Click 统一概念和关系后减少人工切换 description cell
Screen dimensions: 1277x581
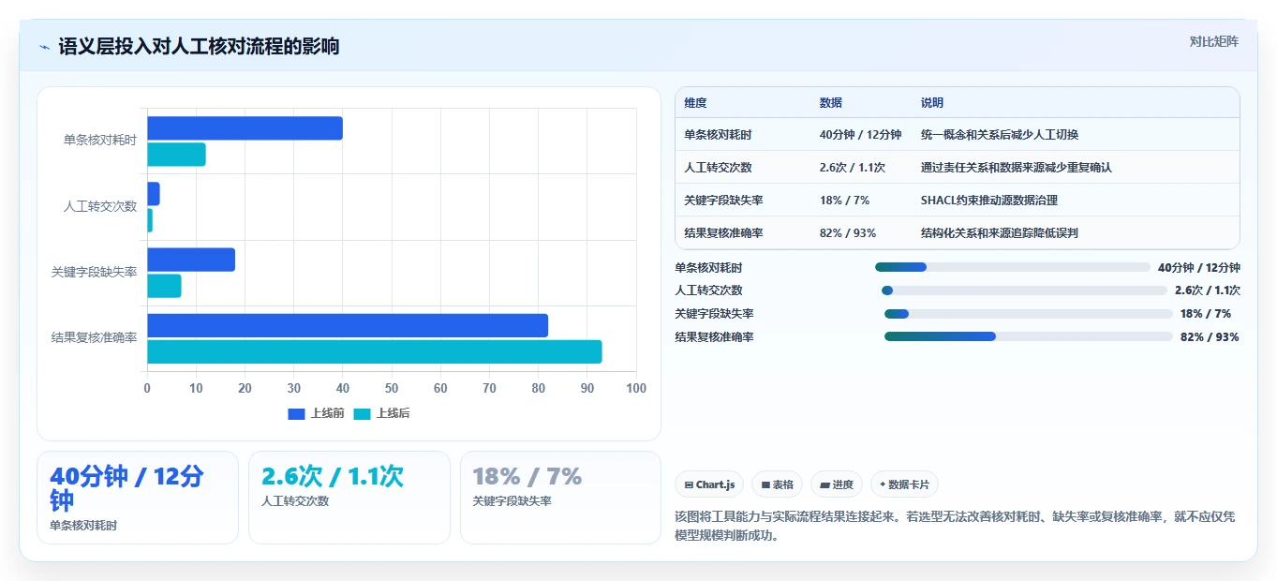1000,135
